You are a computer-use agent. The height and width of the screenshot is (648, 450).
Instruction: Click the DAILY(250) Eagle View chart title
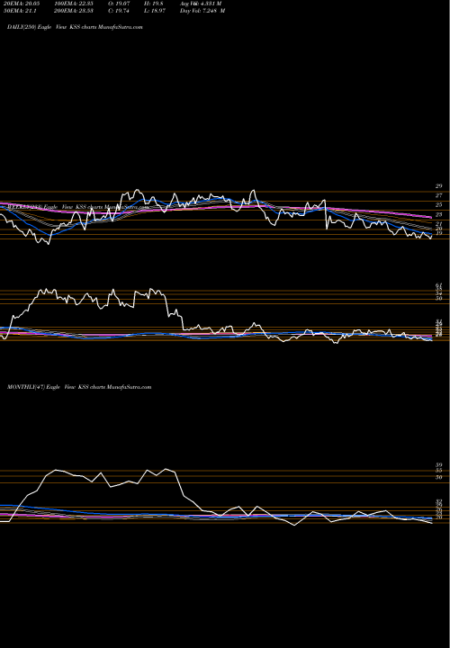75,27
